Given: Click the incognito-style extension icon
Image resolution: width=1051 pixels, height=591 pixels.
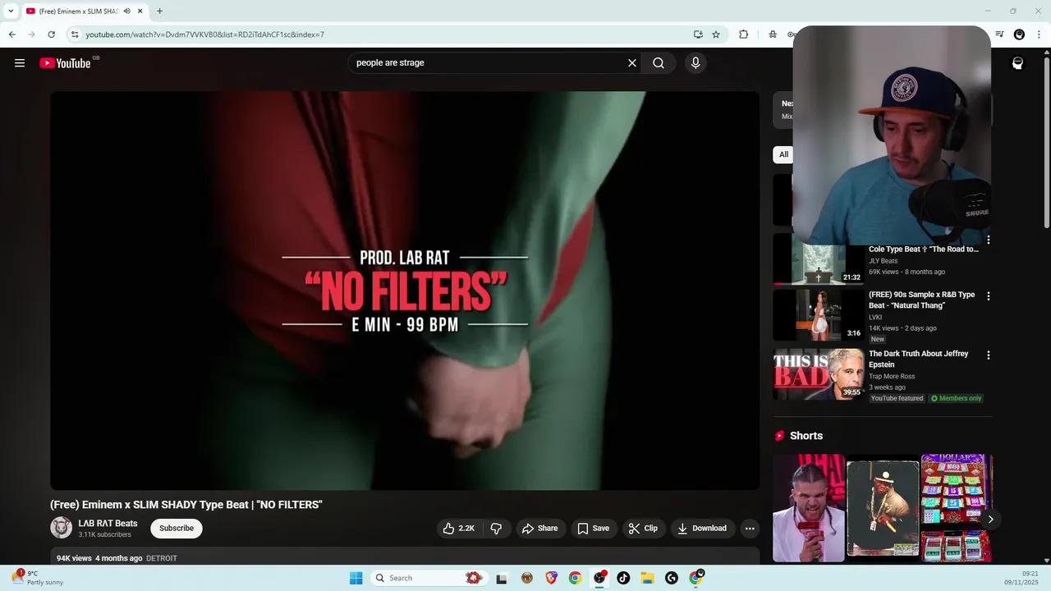Looking at the screenshot, I should (773, 34).
